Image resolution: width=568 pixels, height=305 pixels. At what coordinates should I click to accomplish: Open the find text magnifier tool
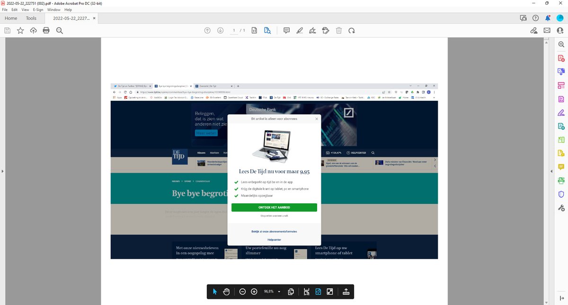click(59, 30)
